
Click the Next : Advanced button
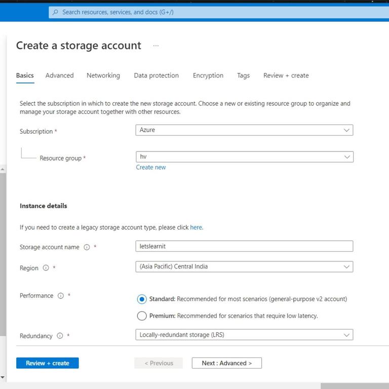226,363
